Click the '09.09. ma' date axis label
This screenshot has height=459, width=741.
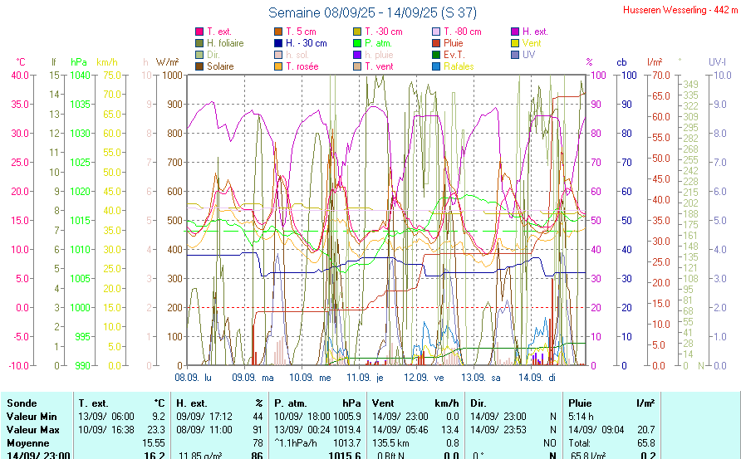point(253,378)
